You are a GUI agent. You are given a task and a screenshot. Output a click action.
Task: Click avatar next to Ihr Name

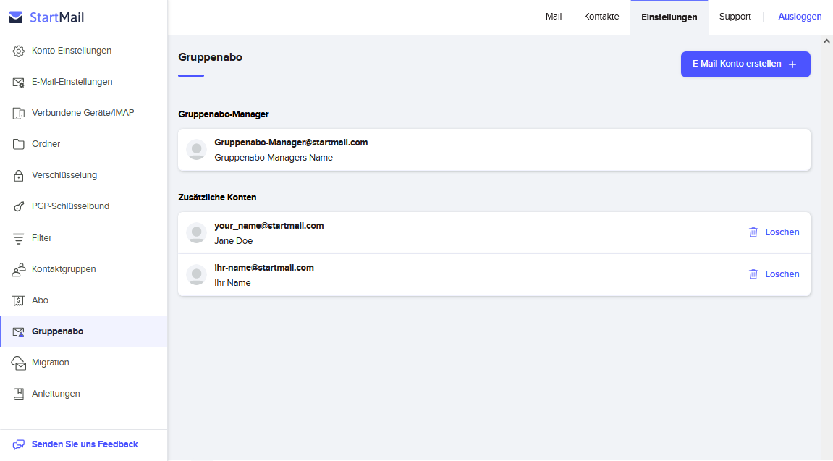pos(197,274)
